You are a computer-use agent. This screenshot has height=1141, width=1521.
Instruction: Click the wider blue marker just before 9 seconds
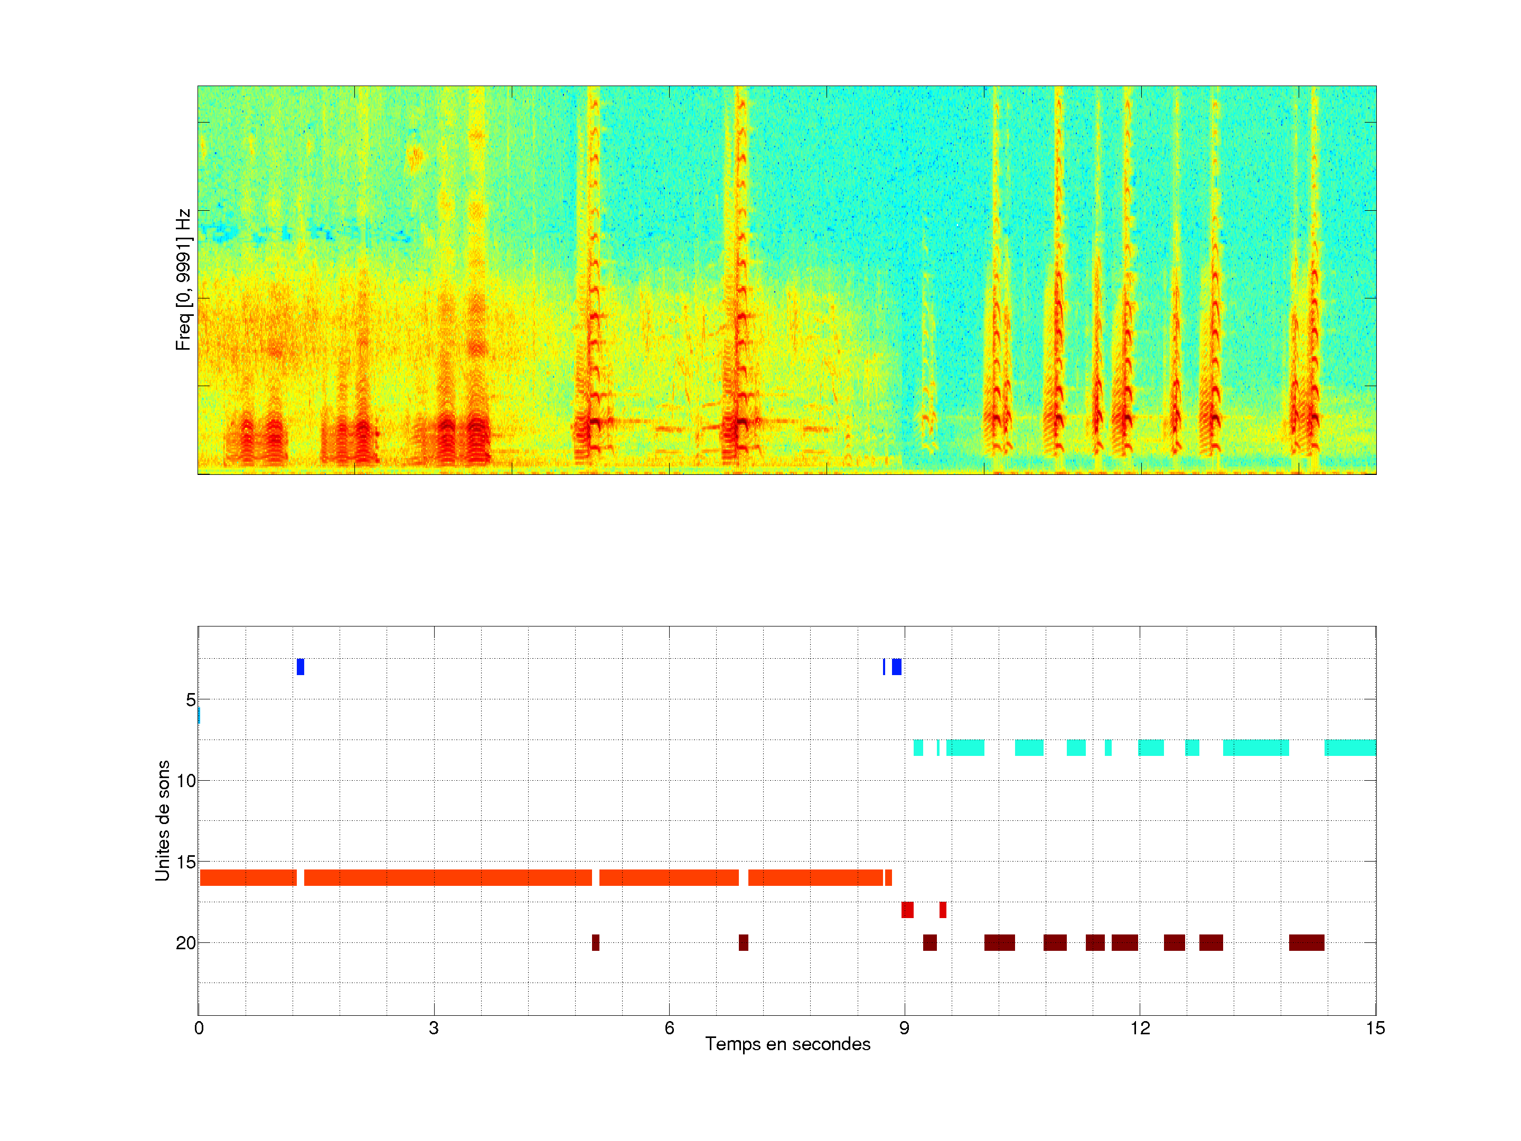897,667
